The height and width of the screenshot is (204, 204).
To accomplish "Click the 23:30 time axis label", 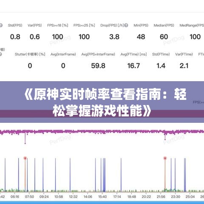I will point(176,197).
